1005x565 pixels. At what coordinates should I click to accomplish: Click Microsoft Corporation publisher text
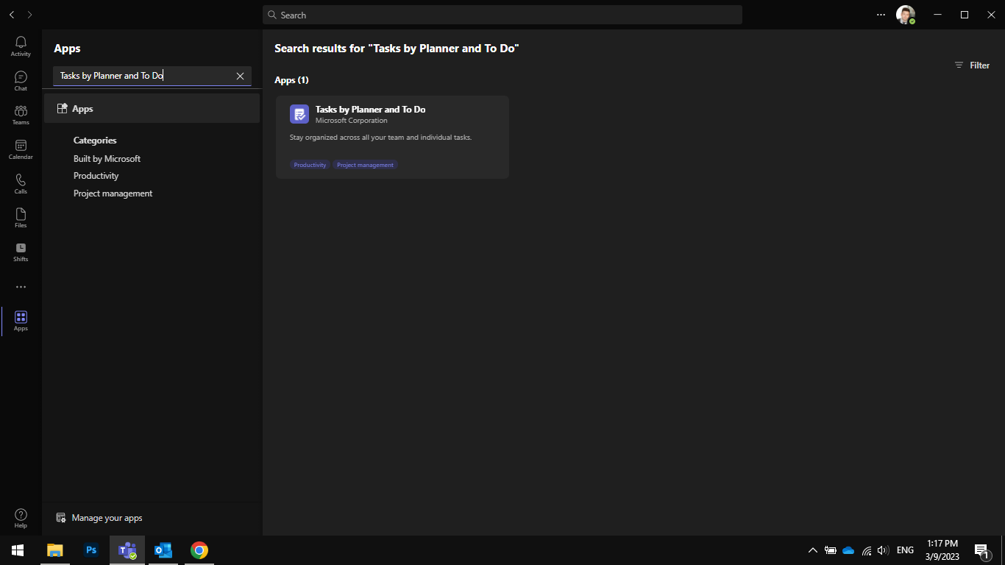(x=351, y=121)
